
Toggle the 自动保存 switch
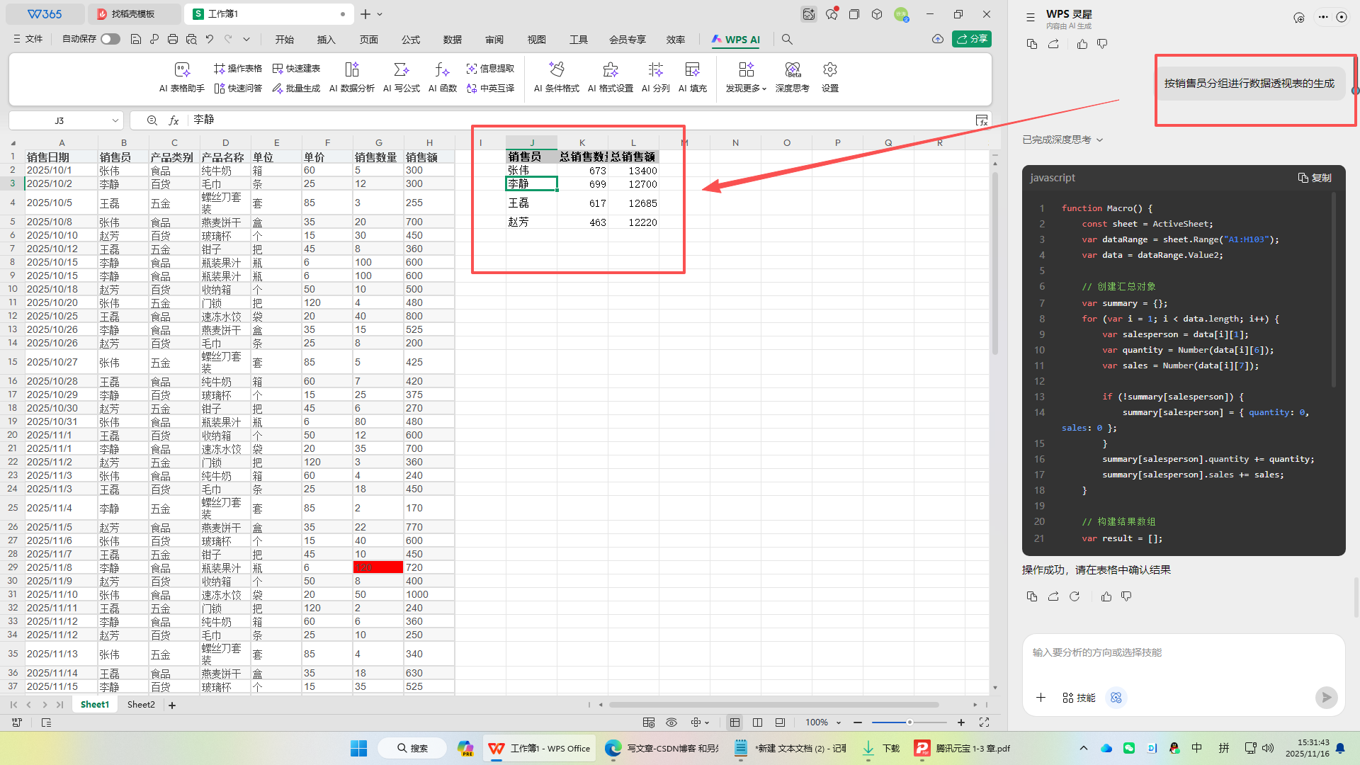[x=110, y=39]
